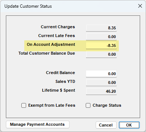
Task: Close the Update Customer Status window
Action: pyautogui.click(x=140, y=6)
